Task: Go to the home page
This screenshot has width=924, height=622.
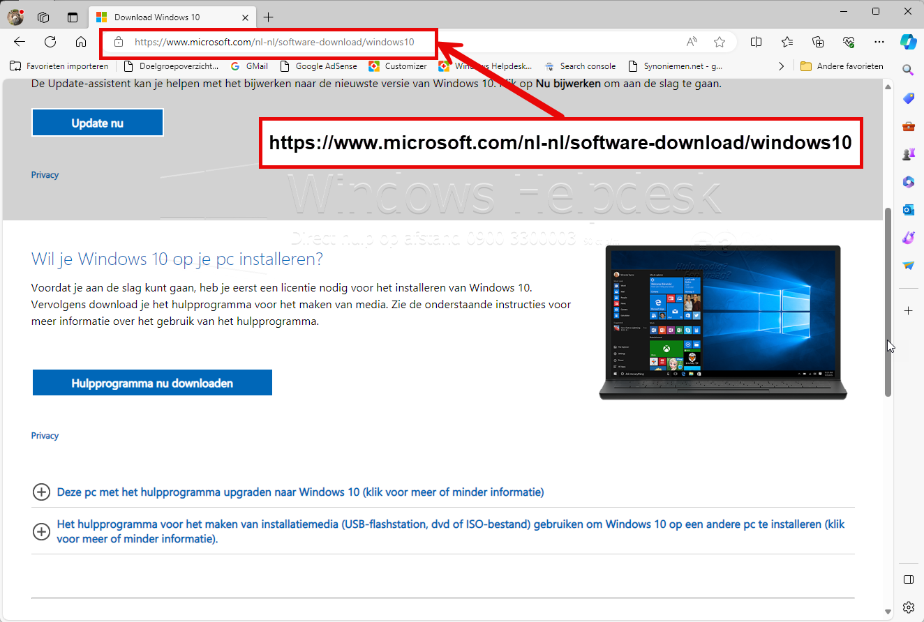Action: (81, 42)
